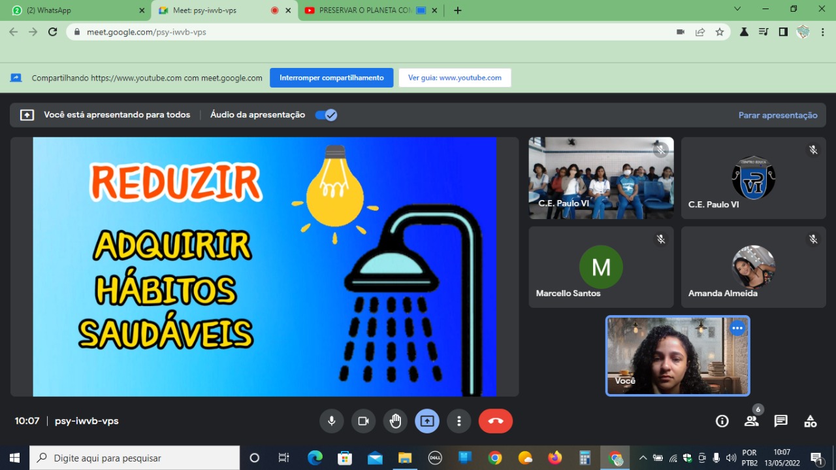Turn off the camera in call controls
This screenshot has width=836, height=470.
(x=363, y=421)
